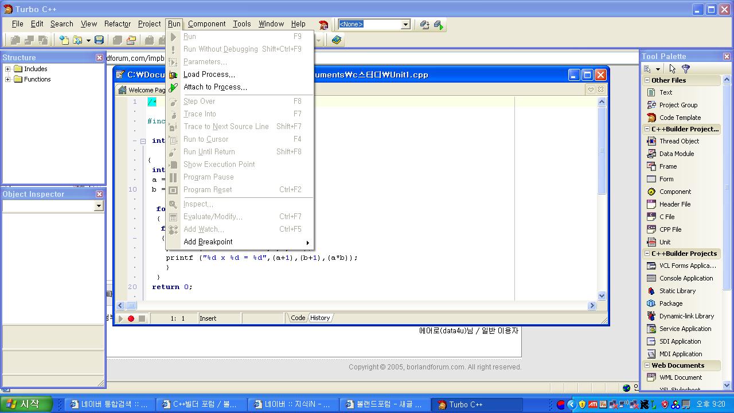This screenshot has width=734, height=413.
Task: Click the help book toolbar icon
Action: [337, 40]
